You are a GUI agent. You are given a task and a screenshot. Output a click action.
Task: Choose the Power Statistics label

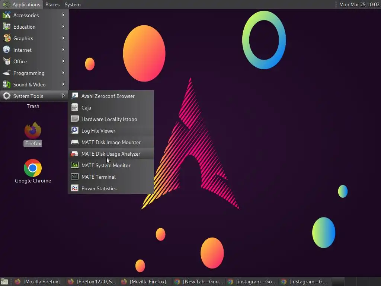click(99, 188)
